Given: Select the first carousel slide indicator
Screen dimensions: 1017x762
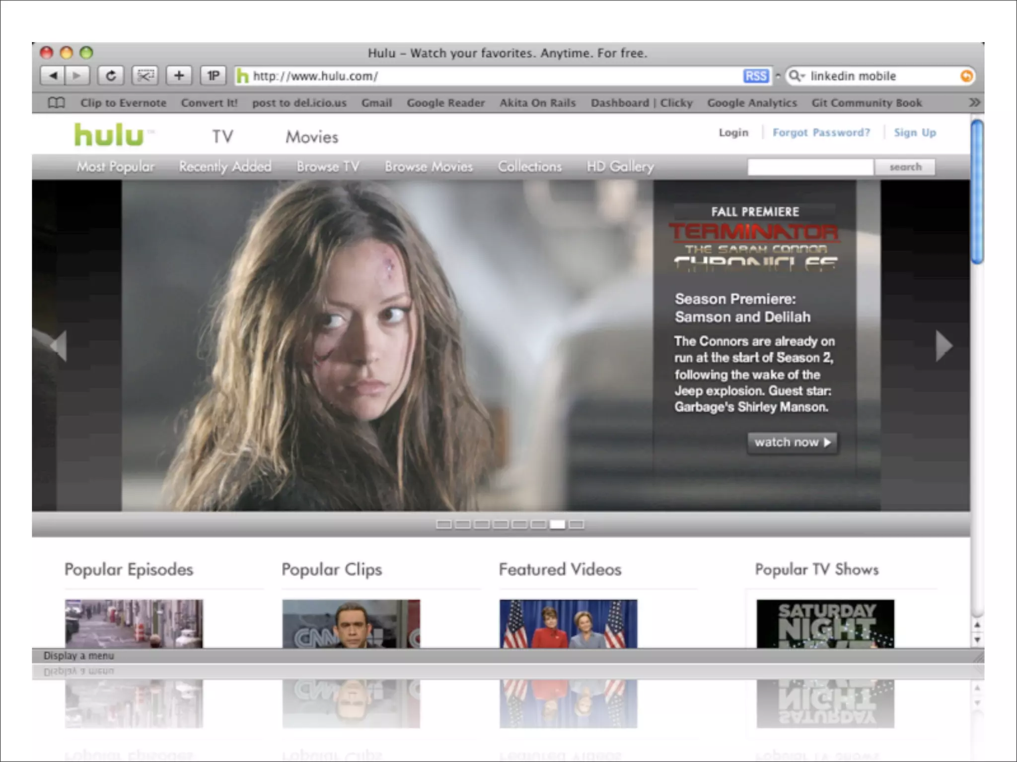Looking at the screenshot, I should (x=443, y=524).
